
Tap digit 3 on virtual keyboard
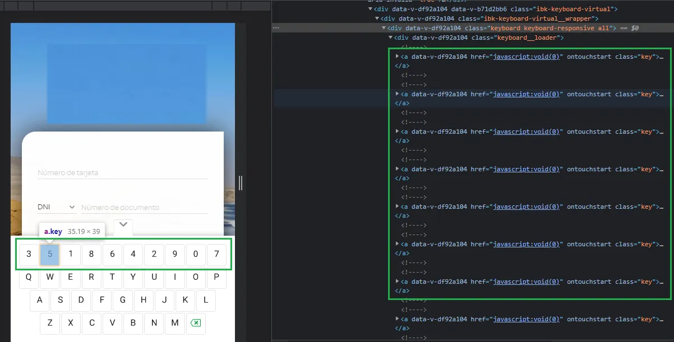tap(29, 254)
